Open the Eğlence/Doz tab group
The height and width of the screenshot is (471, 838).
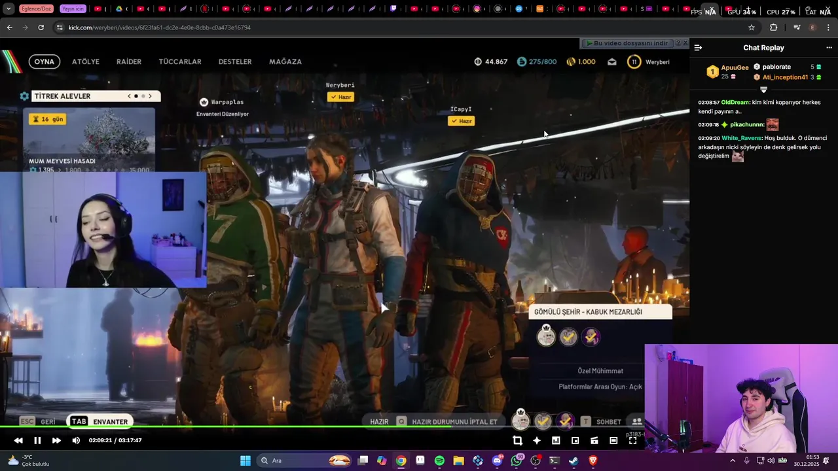(36, 9)
